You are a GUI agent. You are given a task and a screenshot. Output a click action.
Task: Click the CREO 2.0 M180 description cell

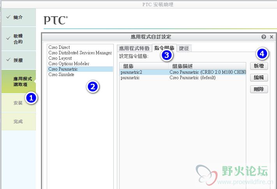coord(208,72)
